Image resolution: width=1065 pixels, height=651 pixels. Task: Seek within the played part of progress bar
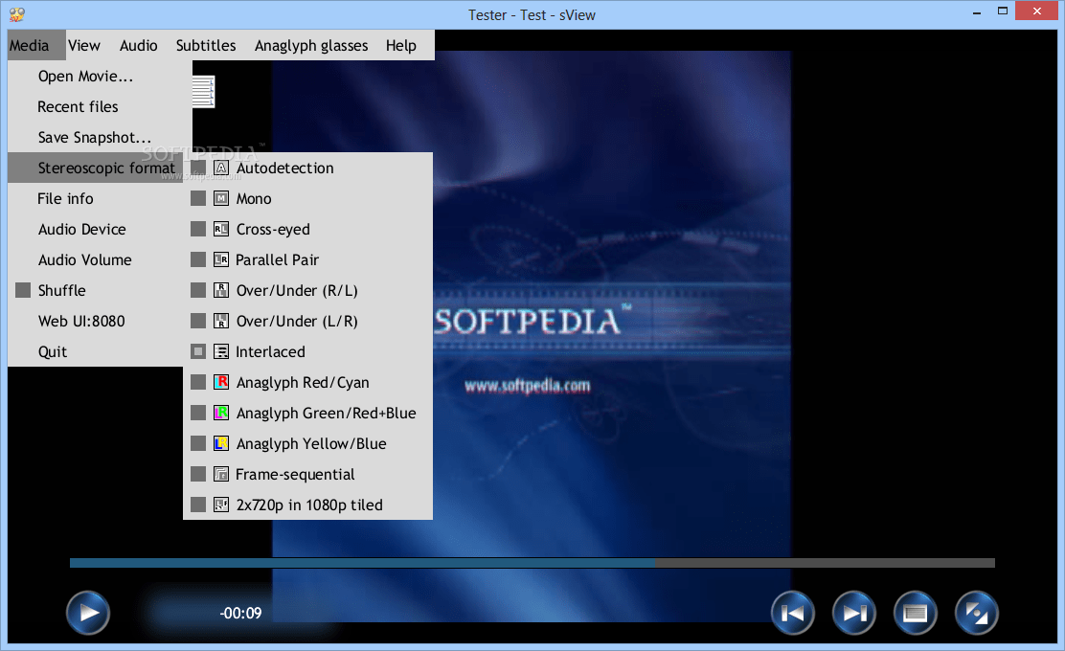363,563
